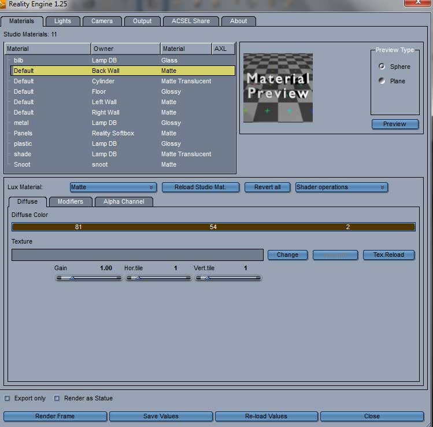Click the Tex.Reload button
This screenshot has width=433, height=427.
pyautogui.click(x=388, y=255)
